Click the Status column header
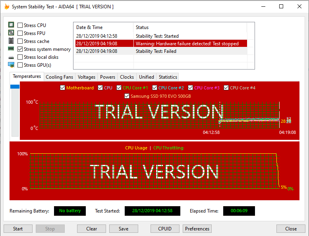Viewport: 309px width, 236px height. [x=190, y=27]
